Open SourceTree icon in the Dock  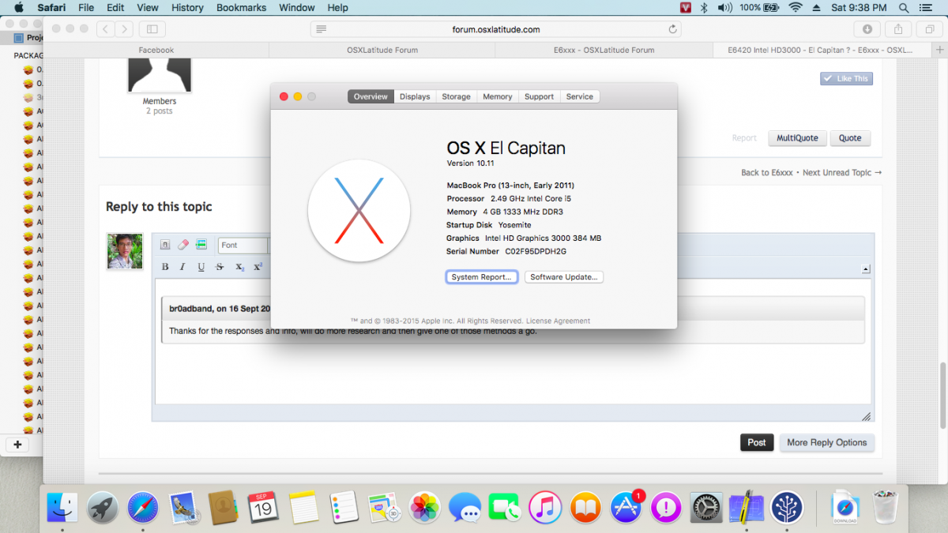click(x=787, y=506)
